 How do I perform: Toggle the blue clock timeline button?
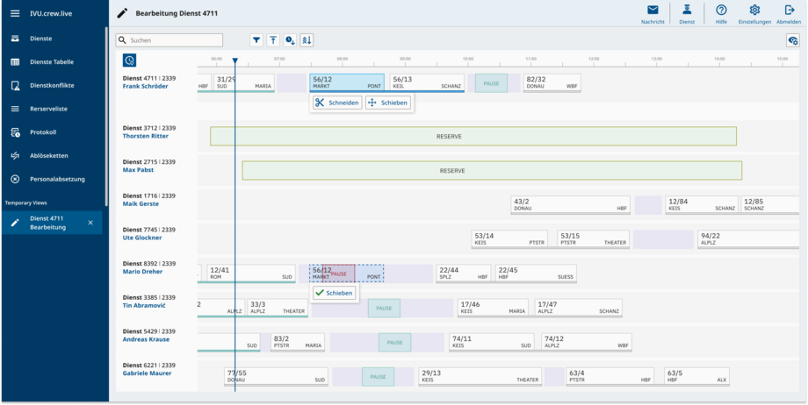click(x=129, y=60)
